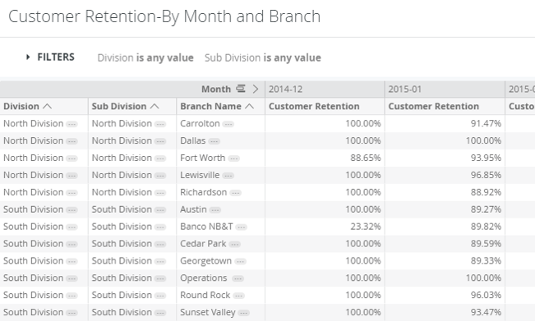Open Sub Division ellipsis in the Operations row

pyautogui.click(x=160, y=278)
